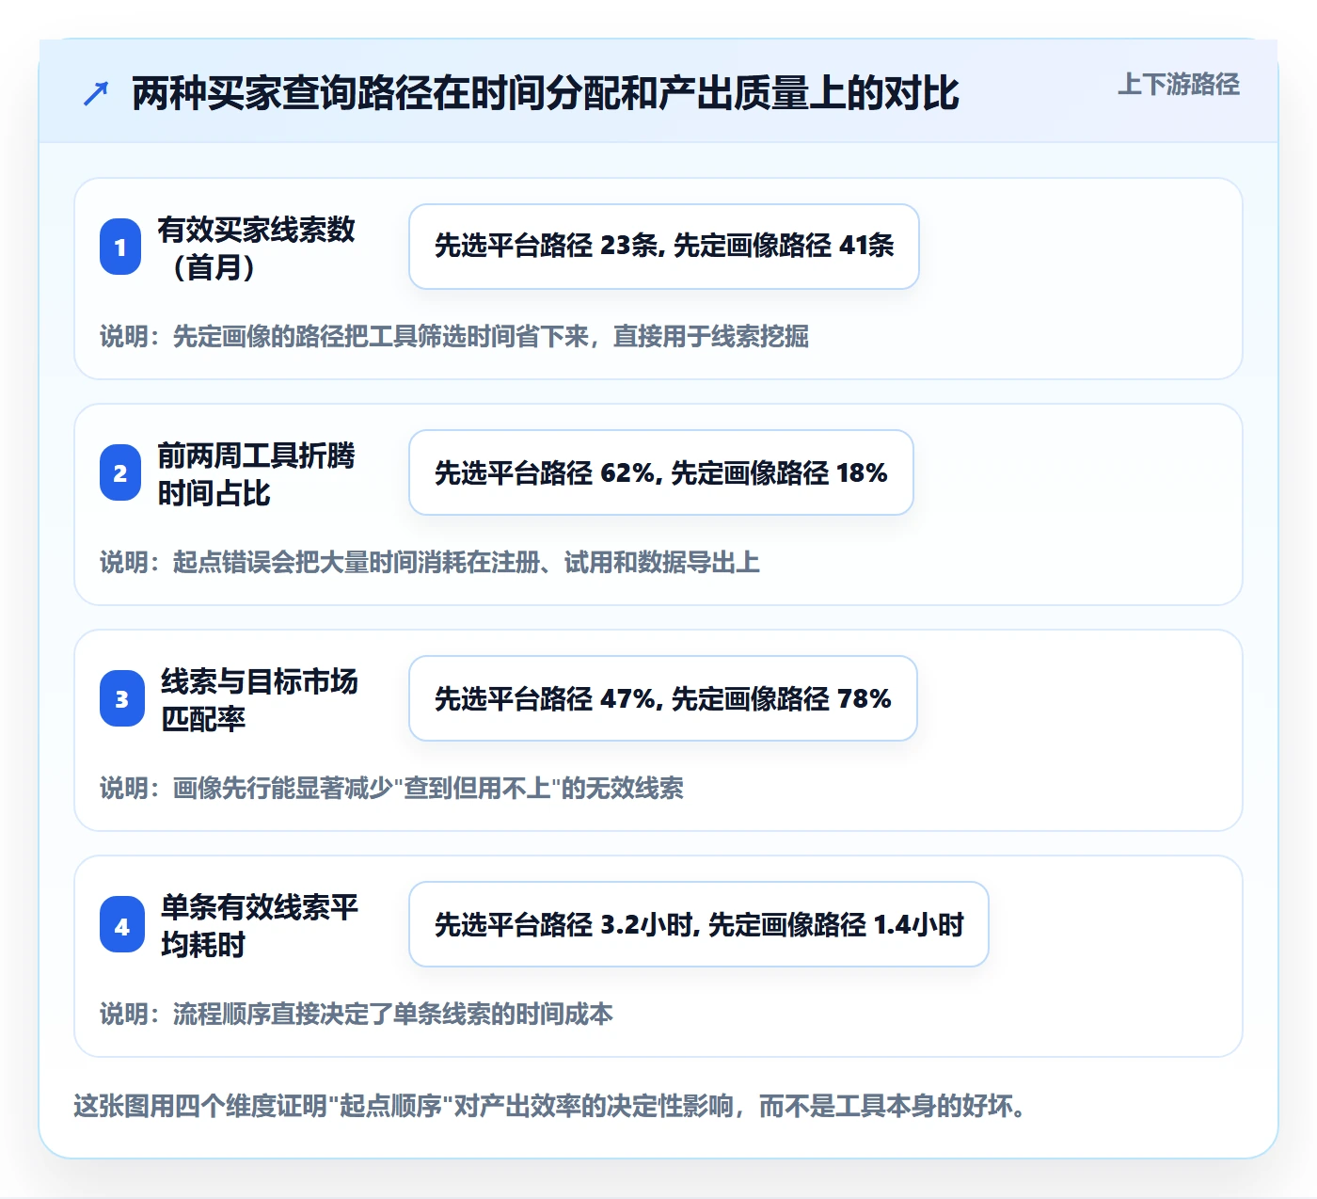The height and width of the screenshot is (1199, 1317).
Task: Click number badge 1 for 有效买家线索数
Action: [x=120, y=247]
